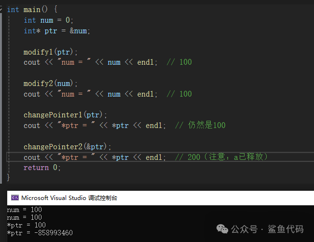Click the cout line after changePointer1
The width and height of the screenshot is (314, 242).
(95, 126)
